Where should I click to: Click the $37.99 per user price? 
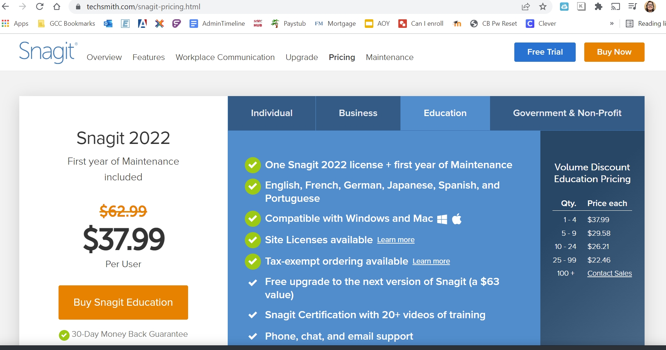tap(123, 239)
